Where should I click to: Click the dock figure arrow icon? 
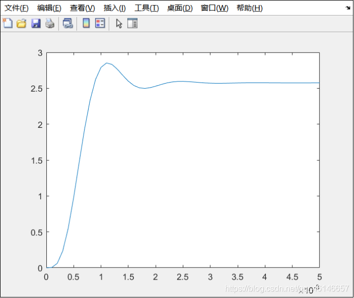[348, 8]
